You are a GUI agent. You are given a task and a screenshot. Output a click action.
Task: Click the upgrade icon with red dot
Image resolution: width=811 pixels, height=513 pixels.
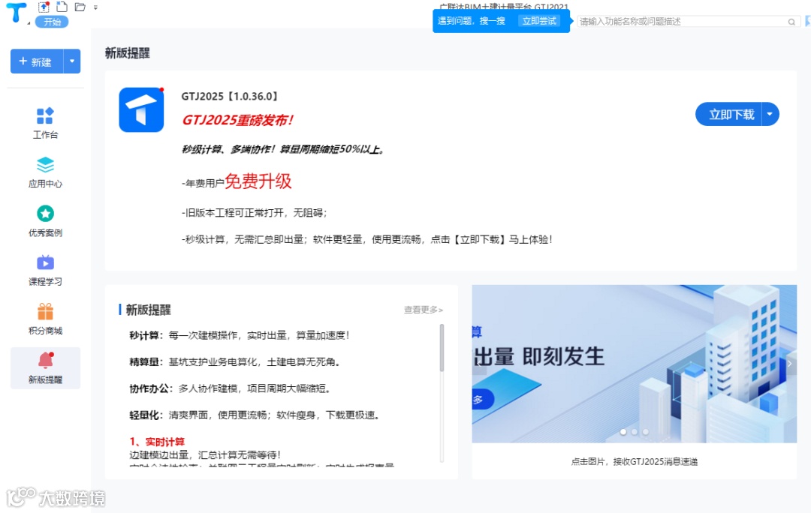point(44,7)
